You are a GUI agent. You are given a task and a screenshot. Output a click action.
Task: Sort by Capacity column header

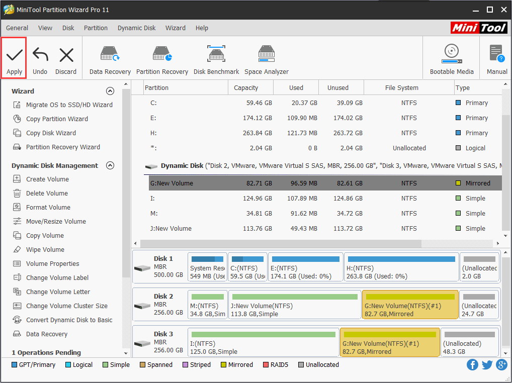point(251,88)
